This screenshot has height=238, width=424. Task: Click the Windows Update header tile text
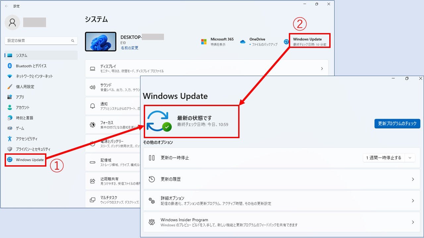309,42
